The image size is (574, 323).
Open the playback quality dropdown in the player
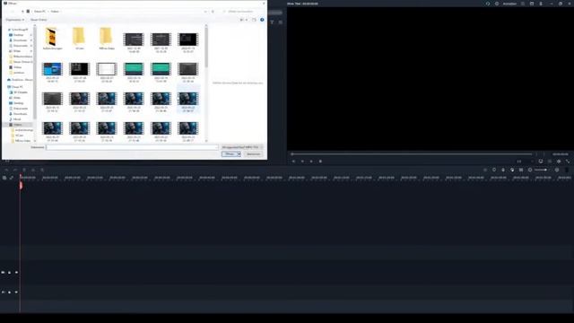click(x=525, y=161)
